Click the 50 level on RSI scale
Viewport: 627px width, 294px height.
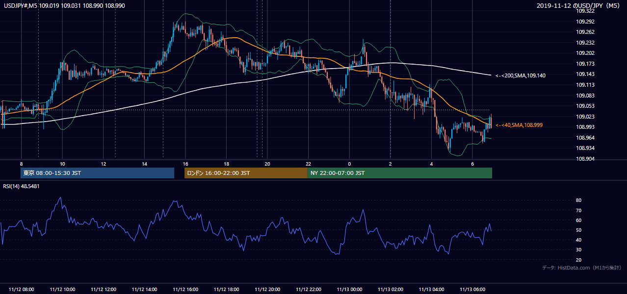[x=578, y=230]
